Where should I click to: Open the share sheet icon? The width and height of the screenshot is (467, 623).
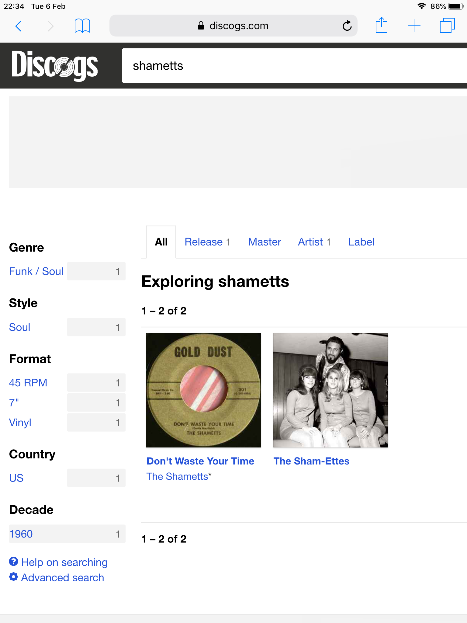pos(381,25)
